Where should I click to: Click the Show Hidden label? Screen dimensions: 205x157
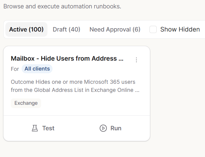[x=180, y=29]
